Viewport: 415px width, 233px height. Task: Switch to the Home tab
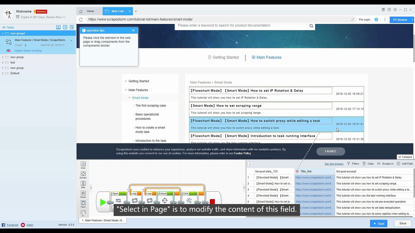(x=90, y=11)
